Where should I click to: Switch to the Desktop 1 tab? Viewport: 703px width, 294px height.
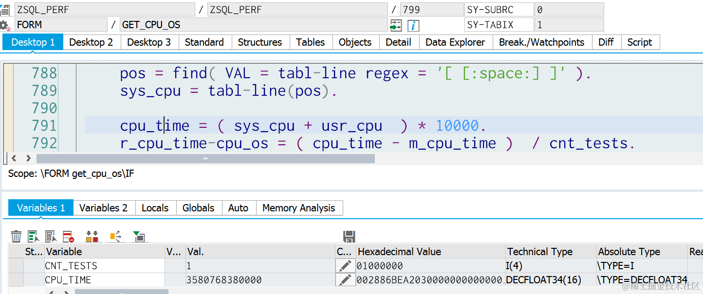(x=33, y=42)
